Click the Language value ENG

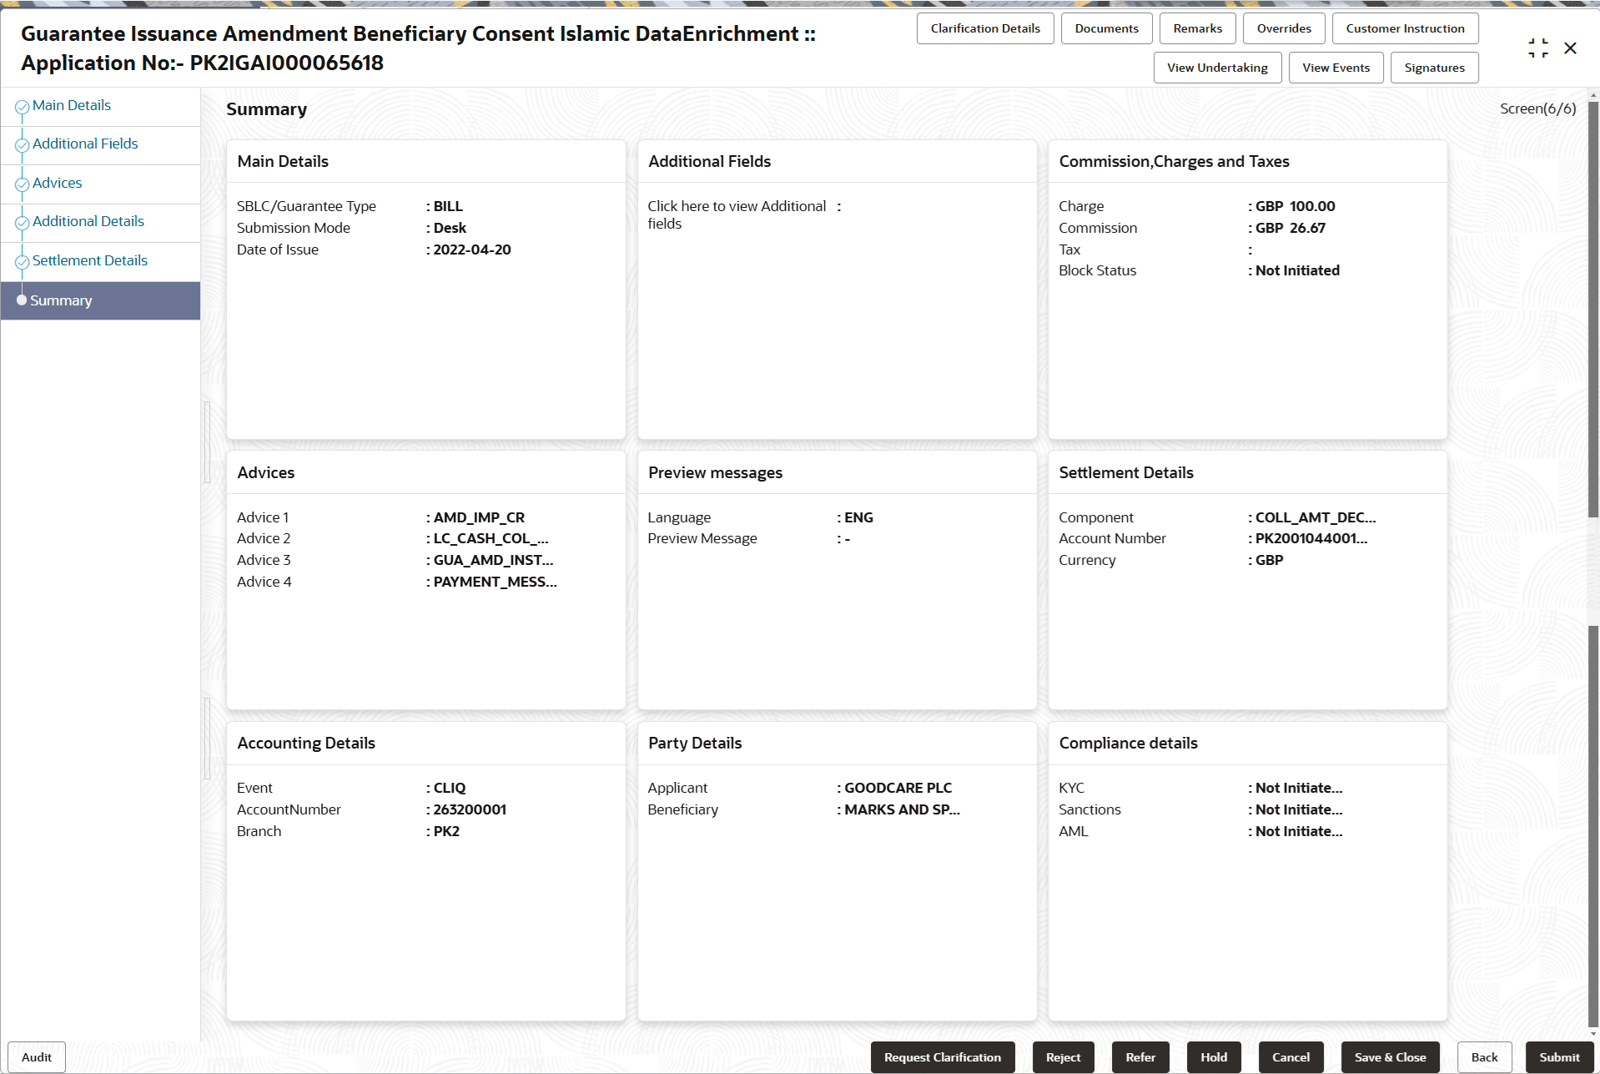858,517
